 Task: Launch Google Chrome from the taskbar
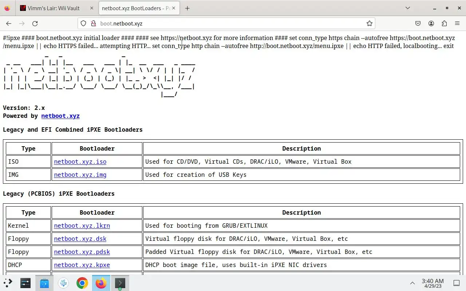(x=82, y=283)
